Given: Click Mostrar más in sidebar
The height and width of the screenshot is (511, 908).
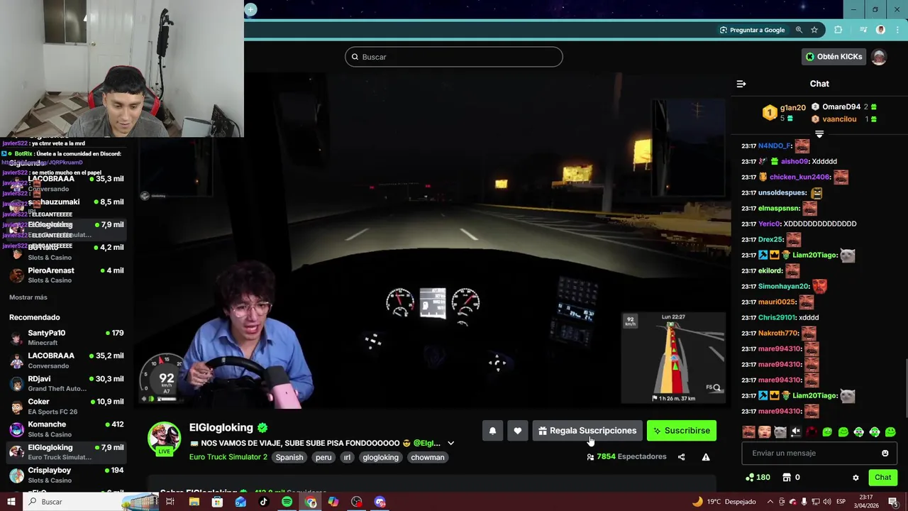Looking at the screenshot, I should [x=28, y=297].
